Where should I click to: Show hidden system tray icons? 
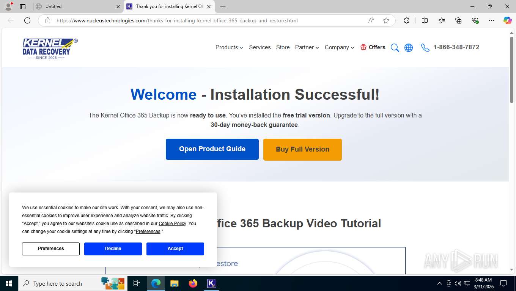[x=440, y=283]
